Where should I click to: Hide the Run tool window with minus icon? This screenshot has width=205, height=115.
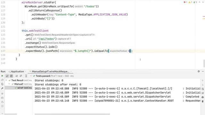(203, 71)
